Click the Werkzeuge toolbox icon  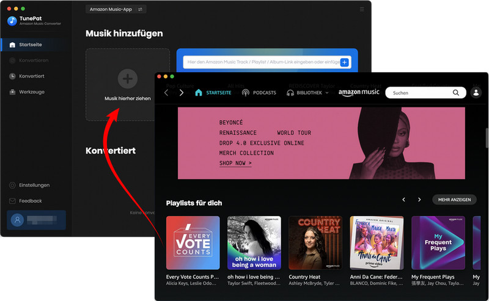pos(12,92)
